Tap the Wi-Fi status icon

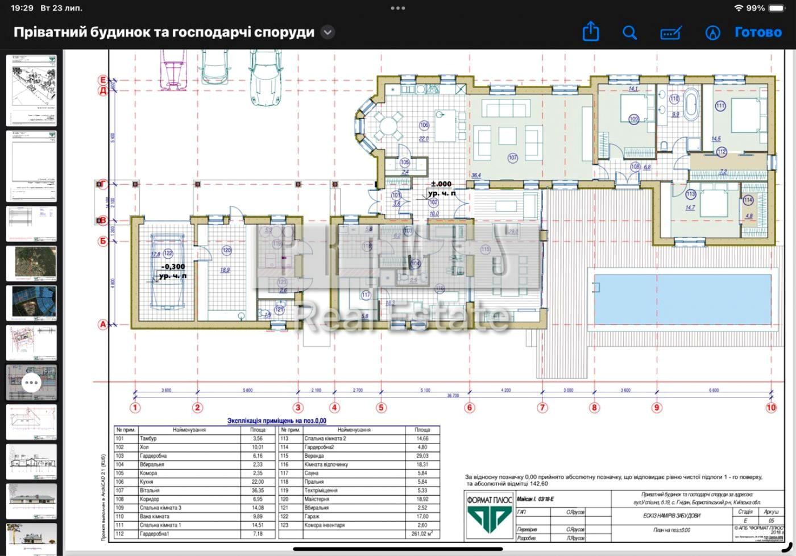click(x=739, y=8)
